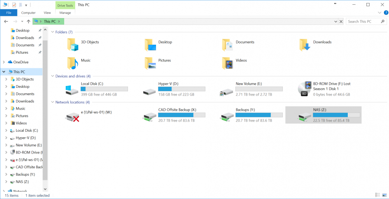Collapse the This PC tree node

tap(4, 72)
